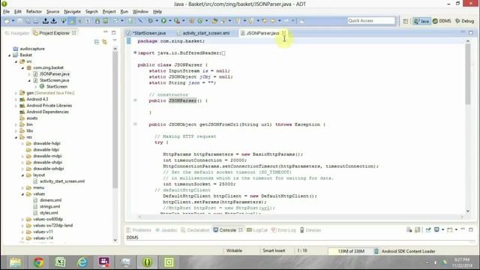Viewport: 480px width, 270px height.
Task: Collapse the com.zing.basket package
Action: (22, 68)
